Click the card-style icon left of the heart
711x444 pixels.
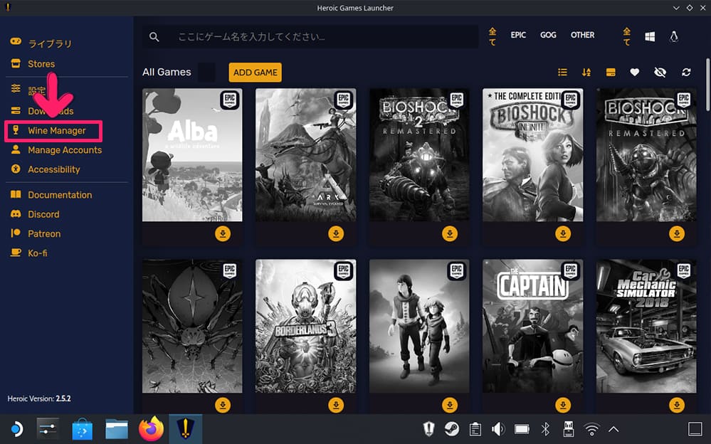point(611,72)
